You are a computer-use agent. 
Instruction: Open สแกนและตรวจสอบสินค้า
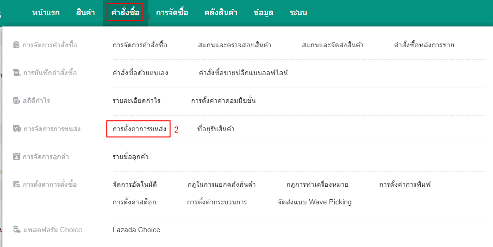coord(235,45)
